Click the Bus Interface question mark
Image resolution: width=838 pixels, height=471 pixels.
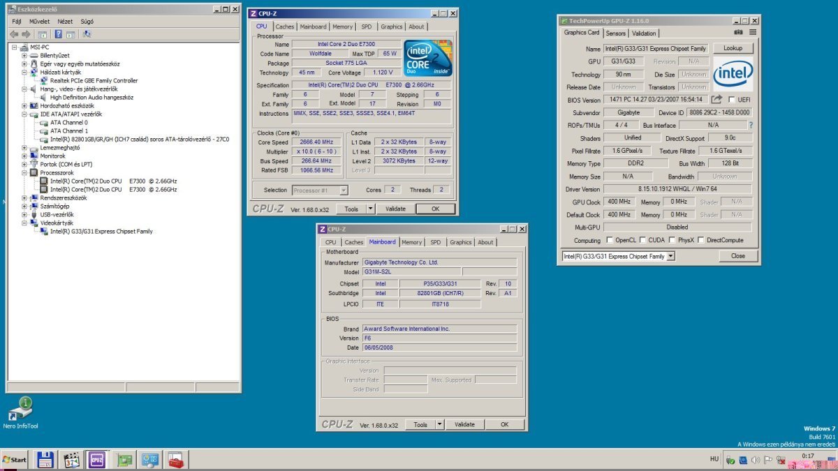click(x=751, y=125)
